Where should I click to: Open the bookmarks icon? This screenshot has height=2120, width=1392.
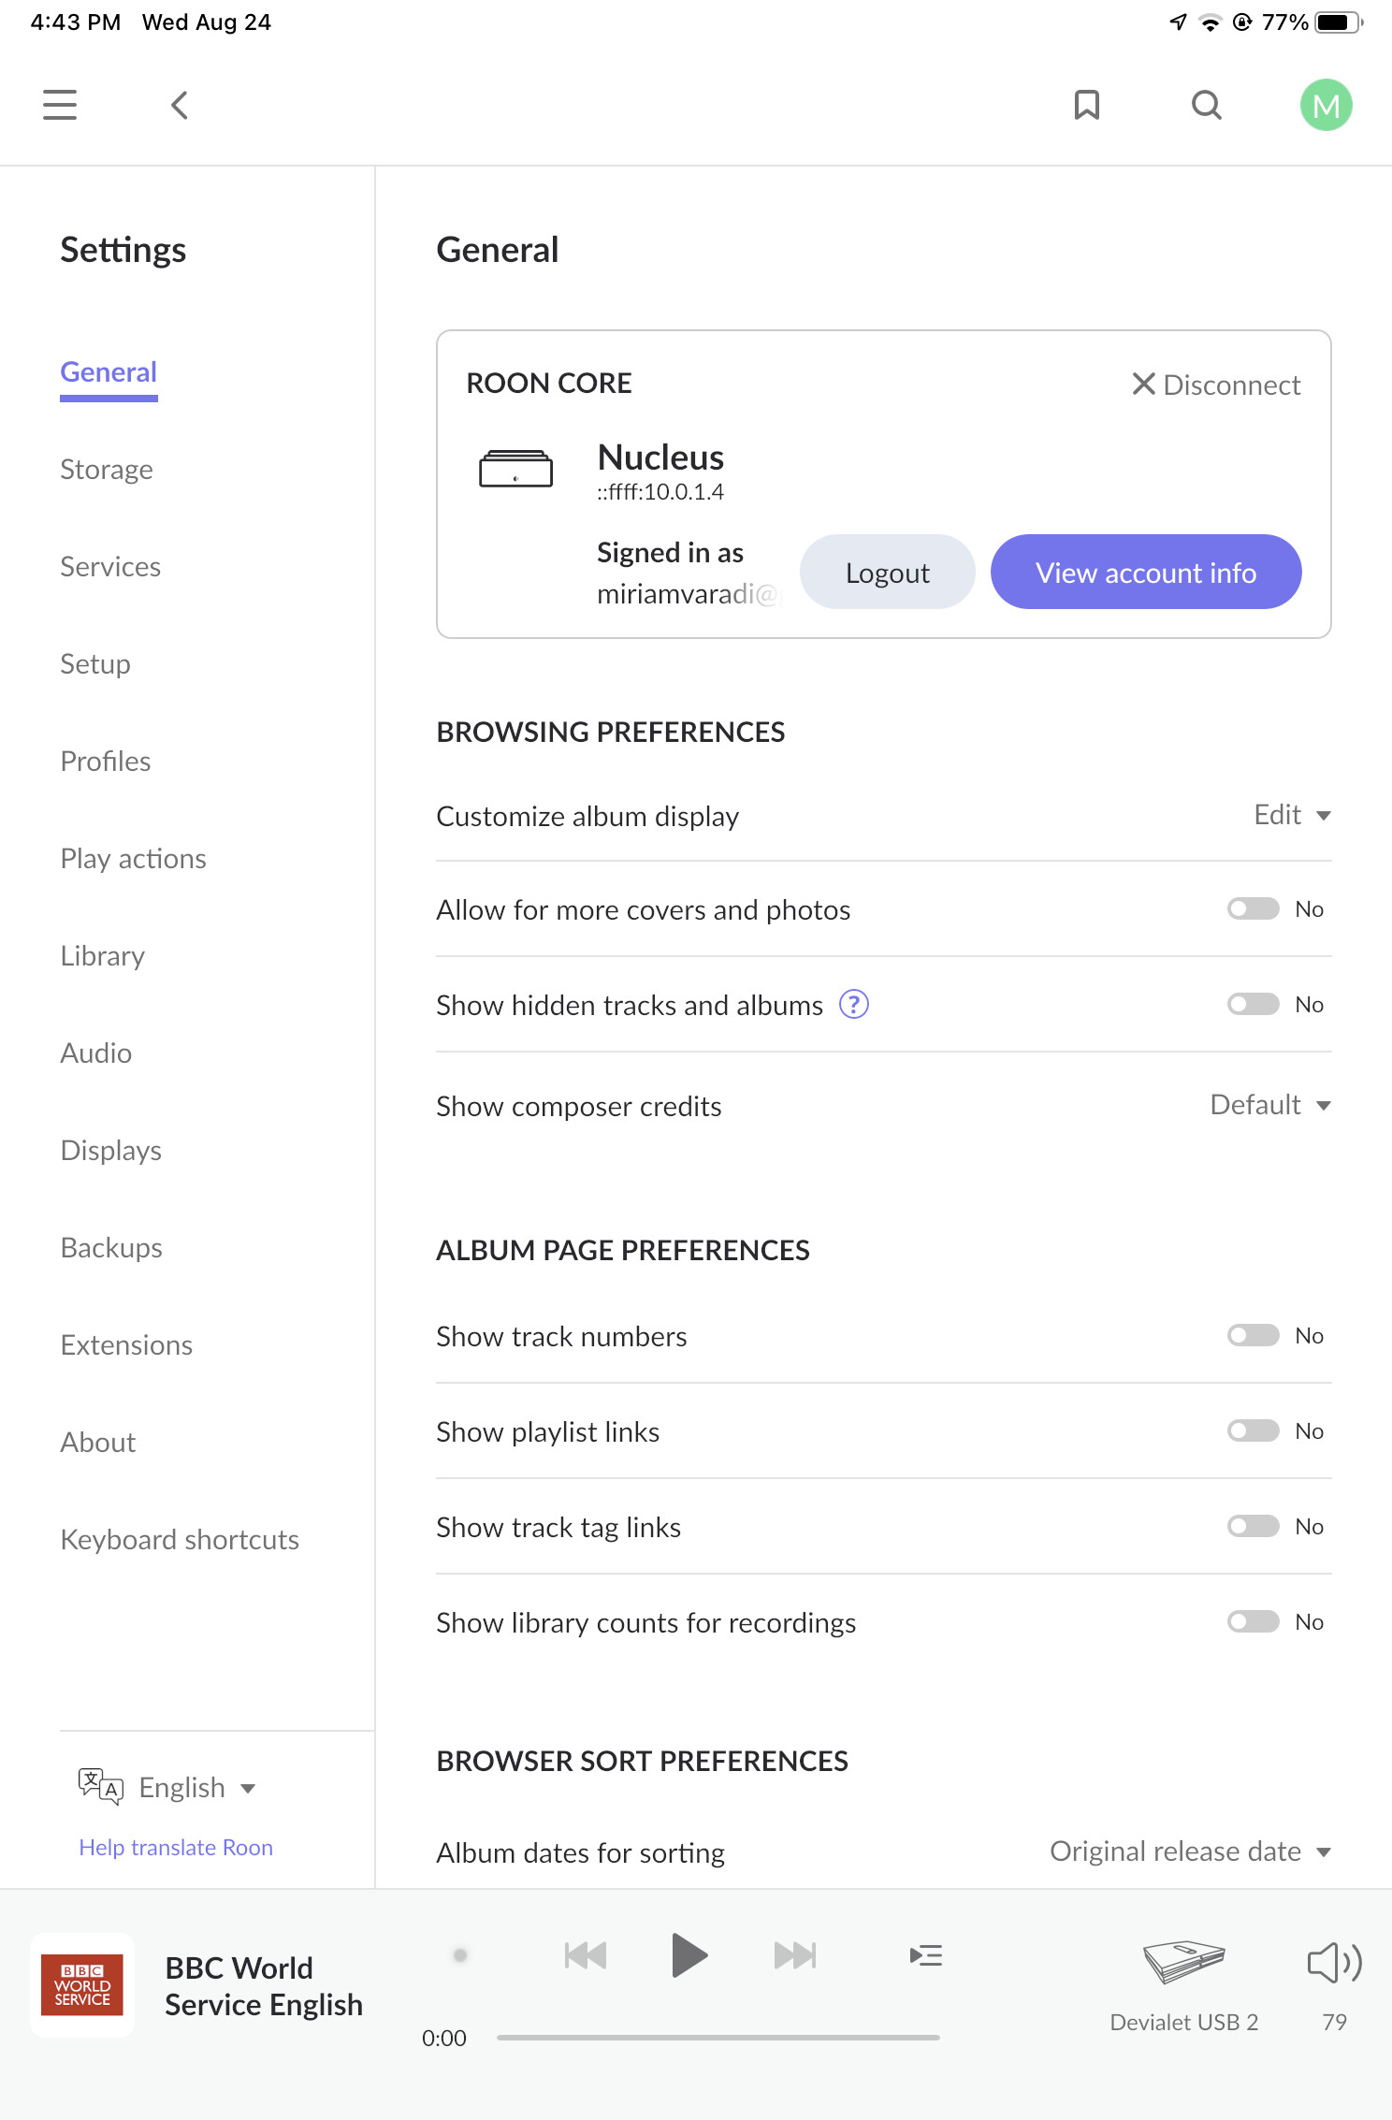pyautogui.click(x=1086, y=105)
